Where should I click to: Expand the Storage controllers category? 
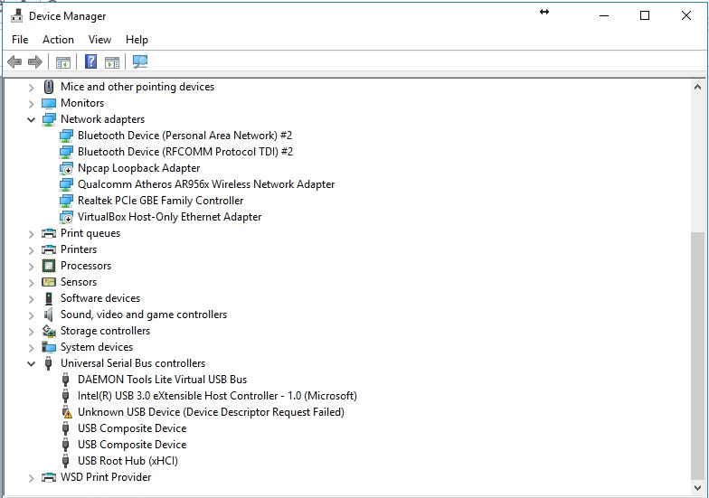coord(31,331)
